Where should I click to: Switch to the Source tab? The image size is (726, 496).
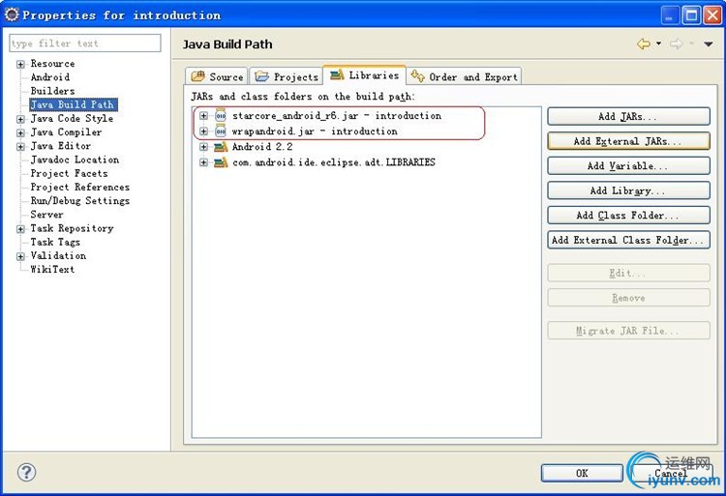point(217,76)
